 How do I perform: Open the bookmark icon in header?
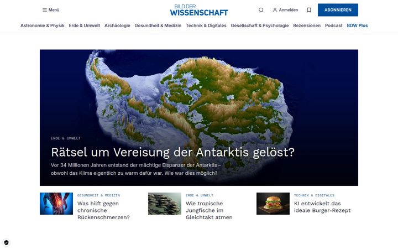pyautogui.click(x=309, y=10)
